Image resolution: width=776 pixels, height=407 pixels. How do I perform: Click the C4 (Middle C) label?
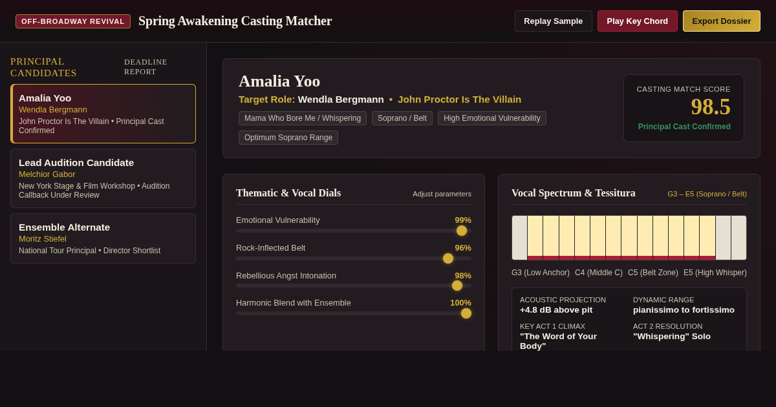(x=599, y=273)
